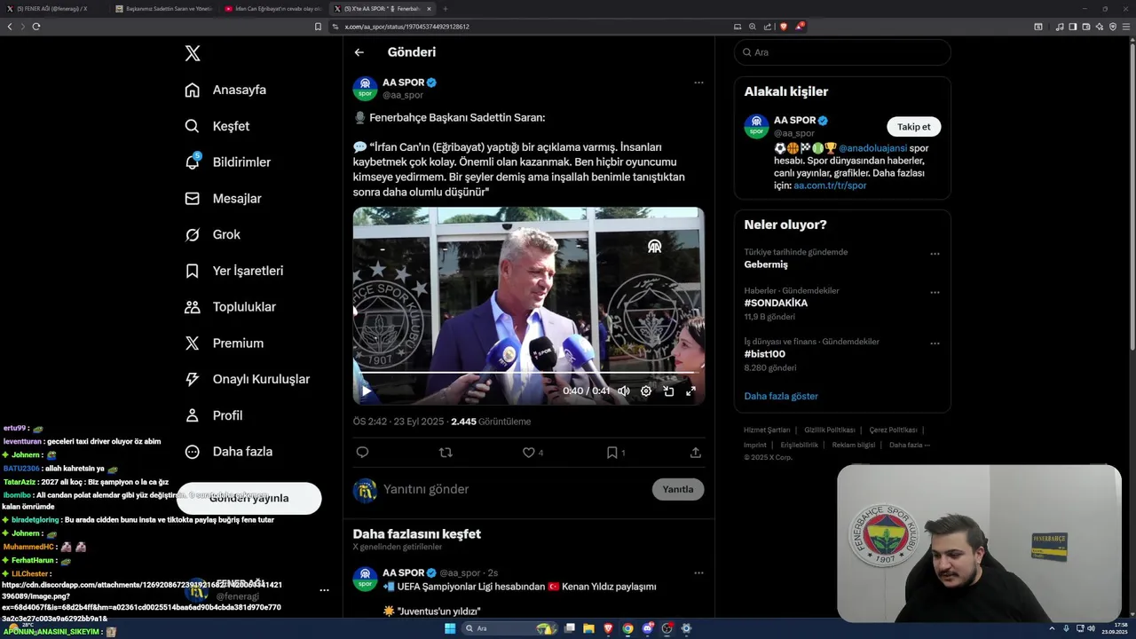Open video settings gear

pos(646,390)
